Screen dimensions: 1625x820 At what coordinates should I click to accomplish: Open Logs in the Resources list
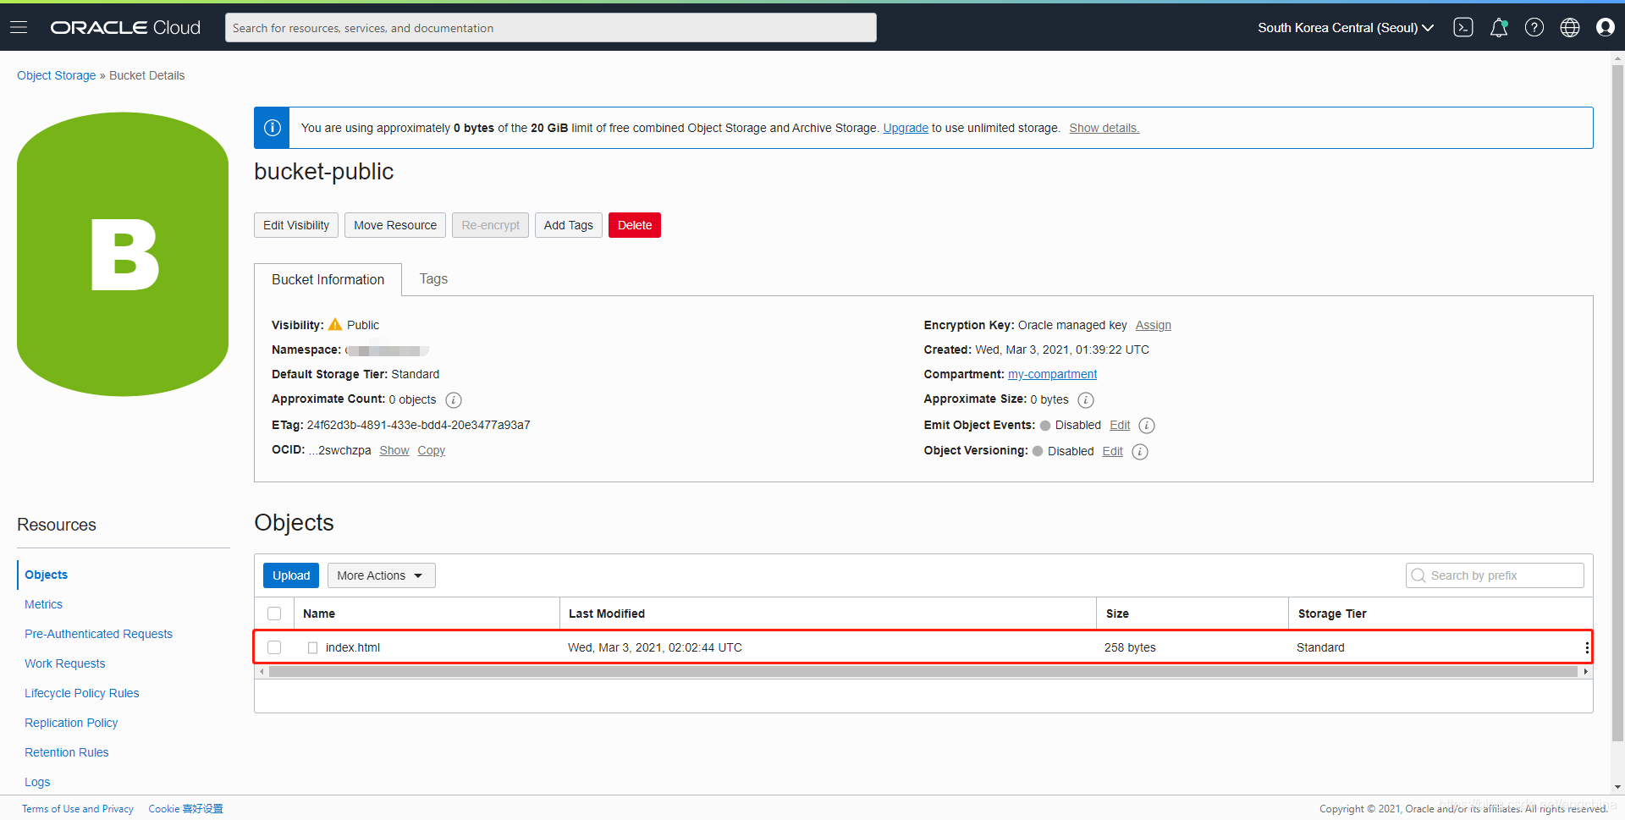(x=37, y=782)
